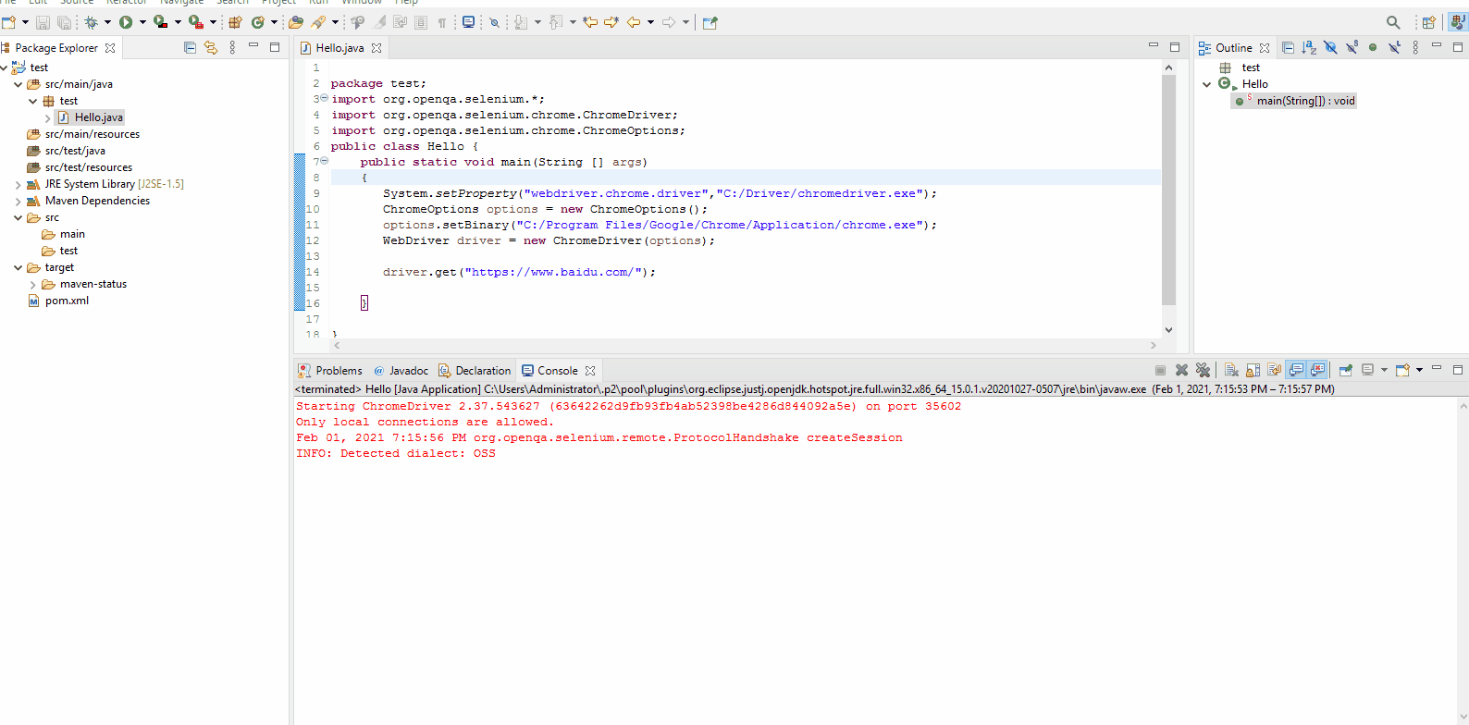This screenshot has height=725, width=1469.
Task: Click the Save All toolbar icon
Action: coord(64,22)
